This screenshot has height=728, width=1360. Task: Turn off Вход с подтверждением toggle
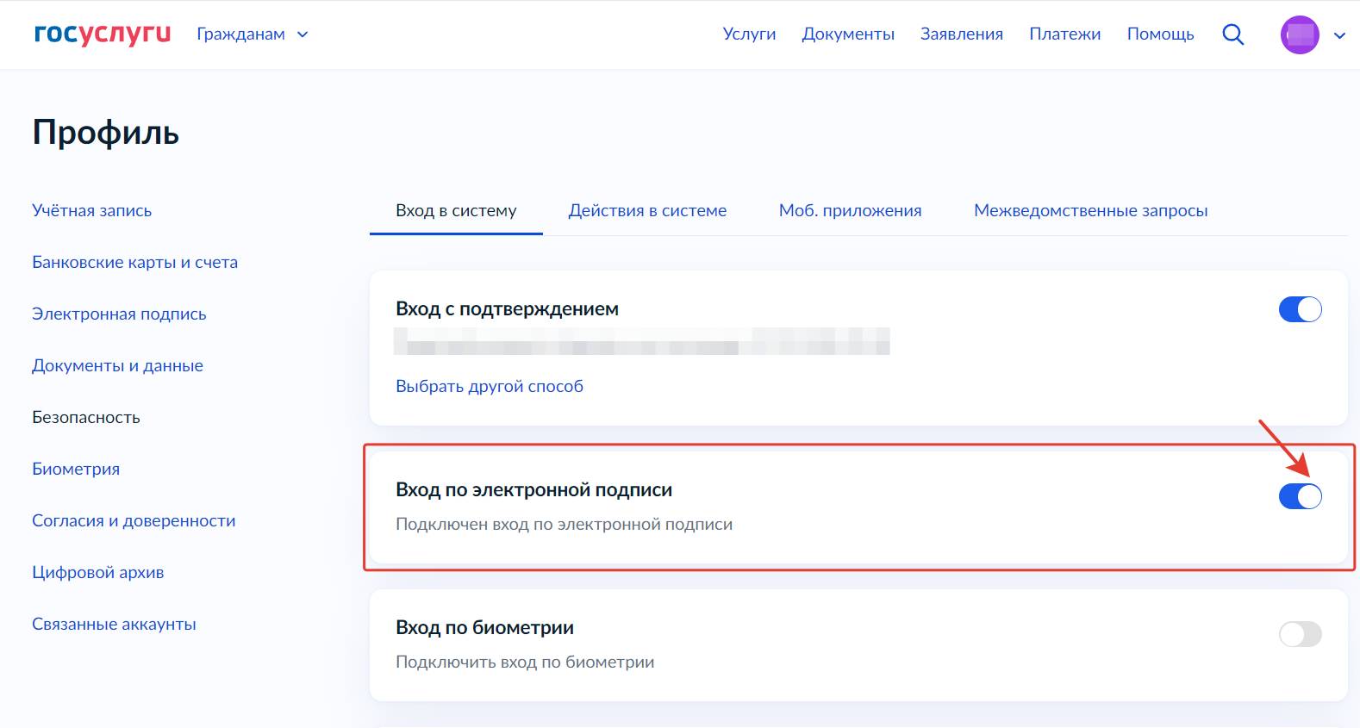click(1300, 309)
